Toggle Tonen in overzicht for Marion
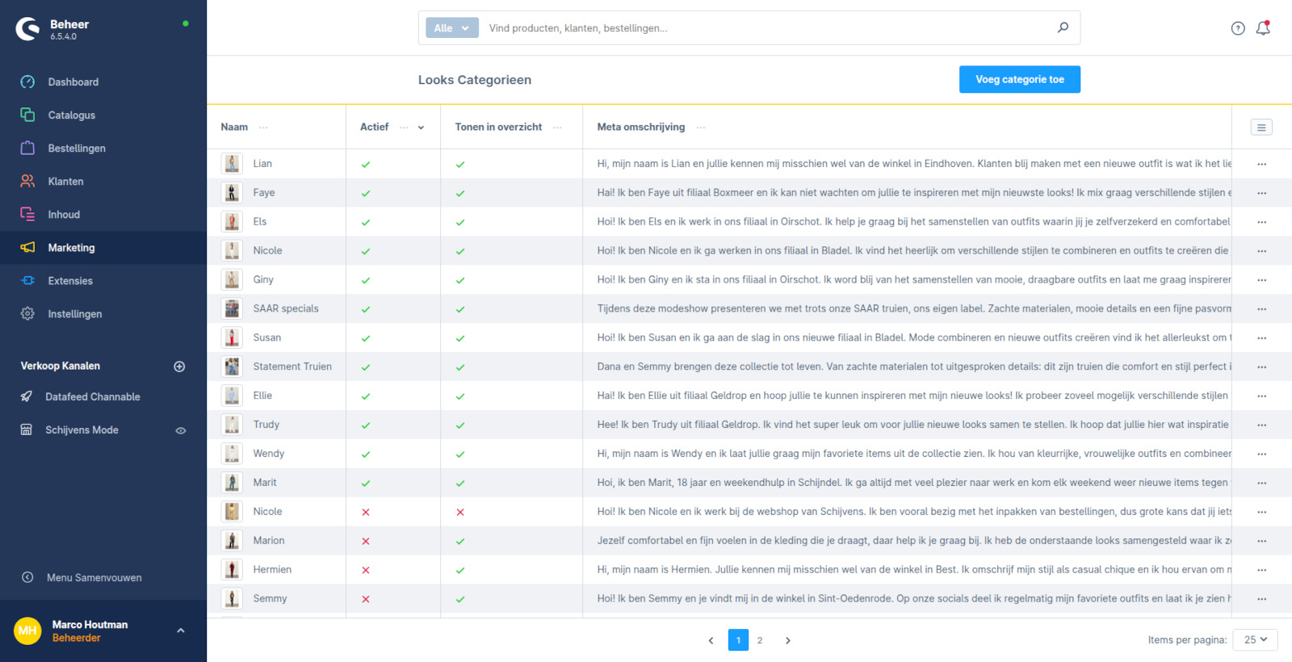The height and width of the screenshot is (662, 1292). coord(460,542)
